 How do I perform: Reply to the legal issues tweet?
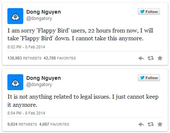click(x=141, y=124)
